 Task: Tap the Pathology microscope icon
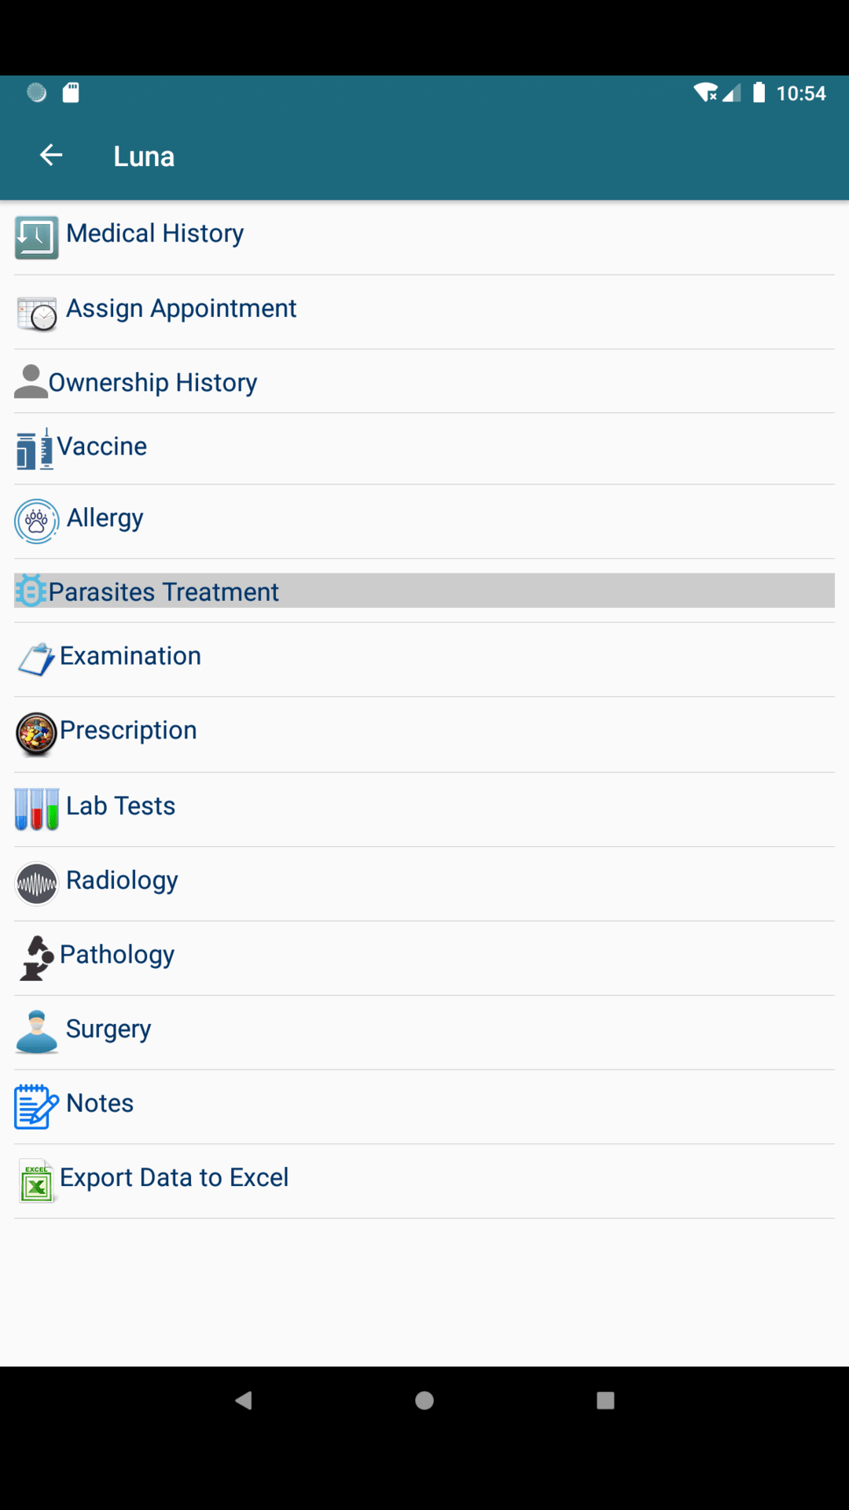(36, 958)
